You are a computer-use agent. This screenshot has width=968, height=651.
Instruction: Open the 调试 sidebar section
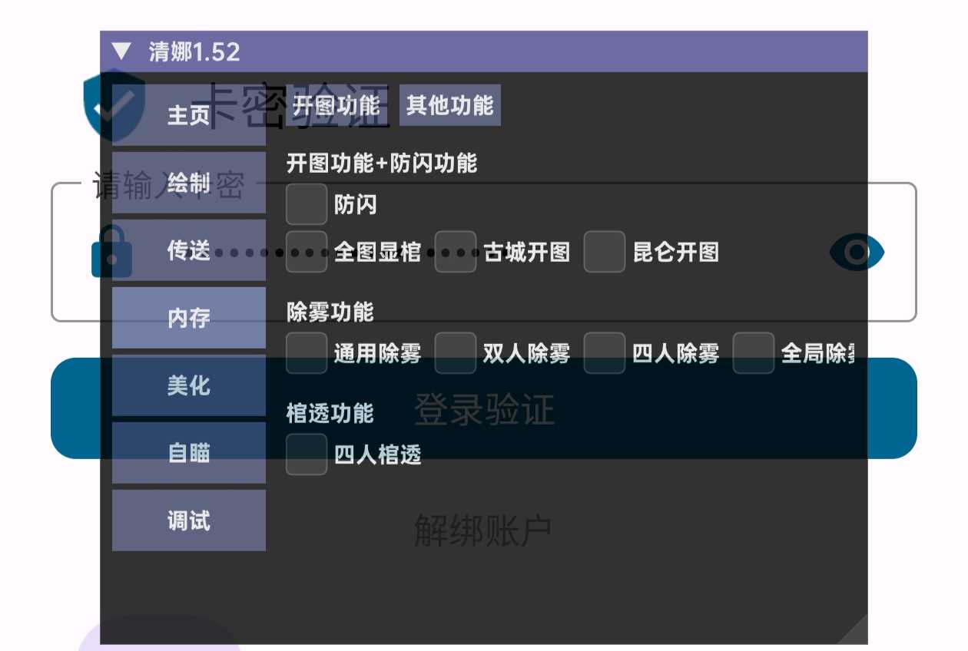point(188,520)
